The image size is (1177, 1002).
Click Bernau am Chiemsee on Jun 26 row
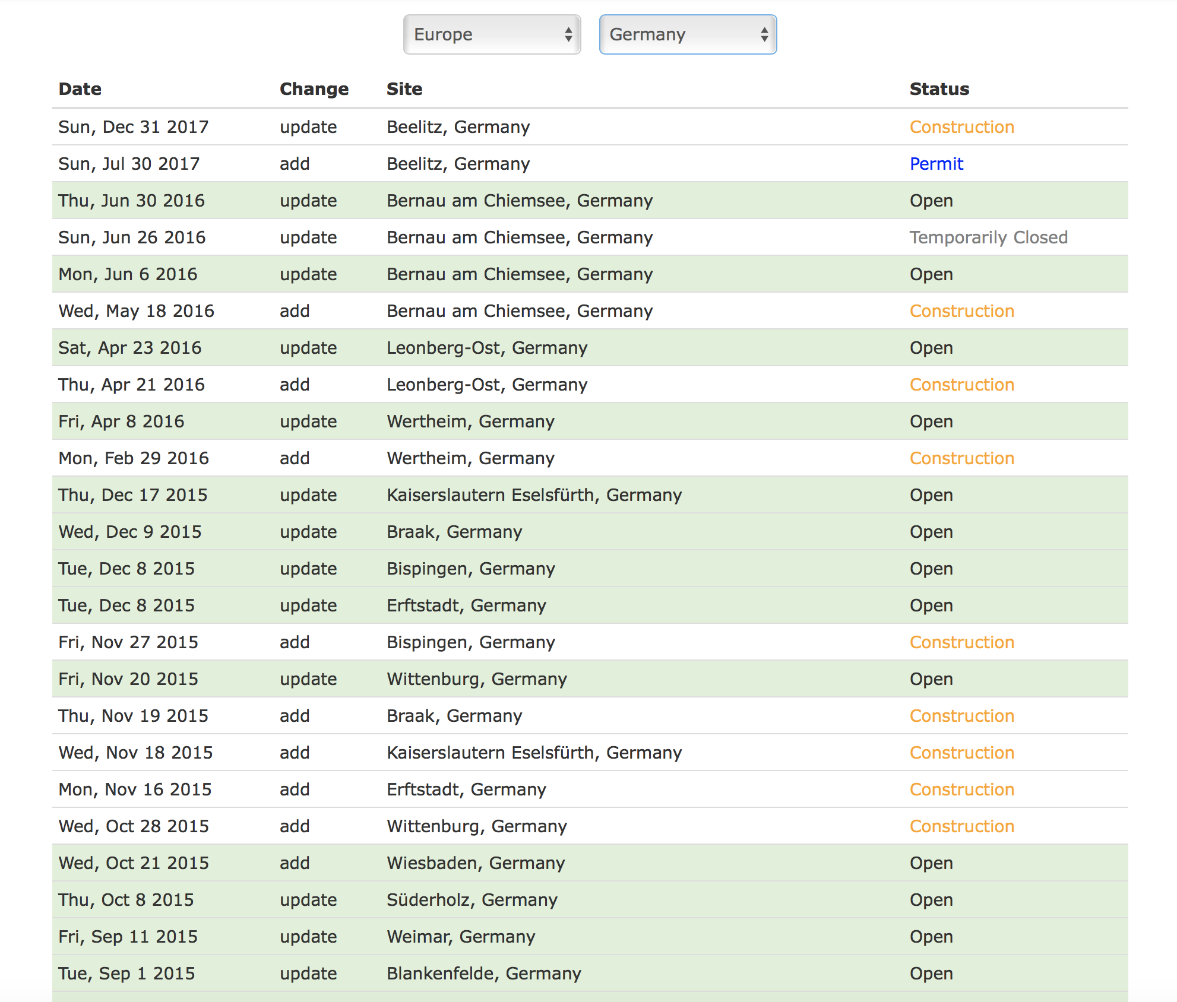coord(520,237)
